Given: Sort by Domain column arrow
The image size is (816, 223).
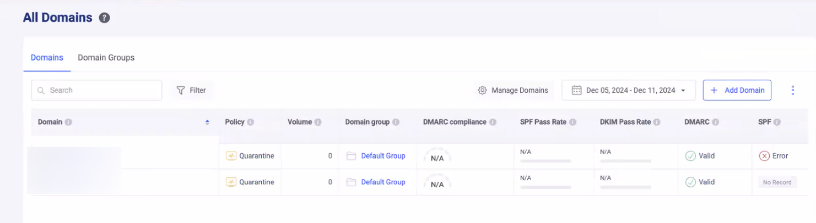Looking at the screenshot, I should coord(207,122).
